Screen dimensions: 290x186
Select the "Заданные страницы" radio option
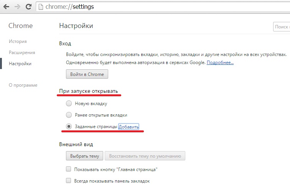[69, 127]
